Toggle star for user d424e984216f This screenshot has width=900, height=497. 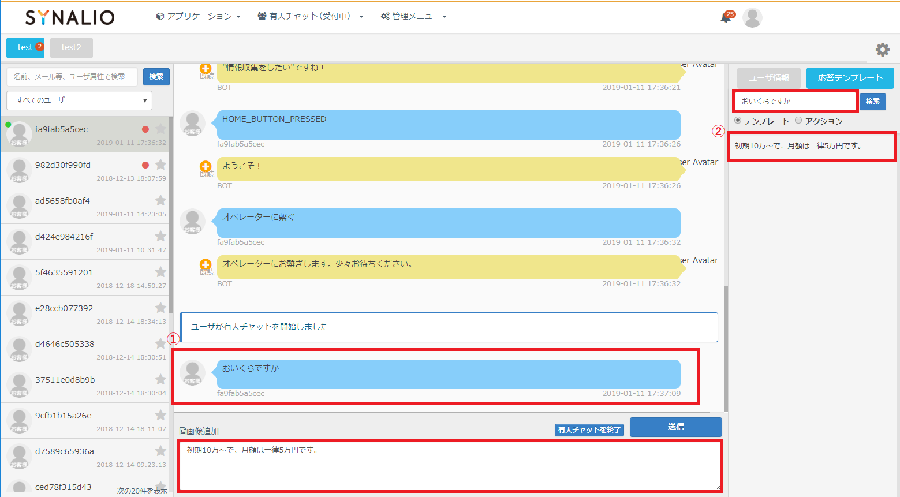point(160,236)
